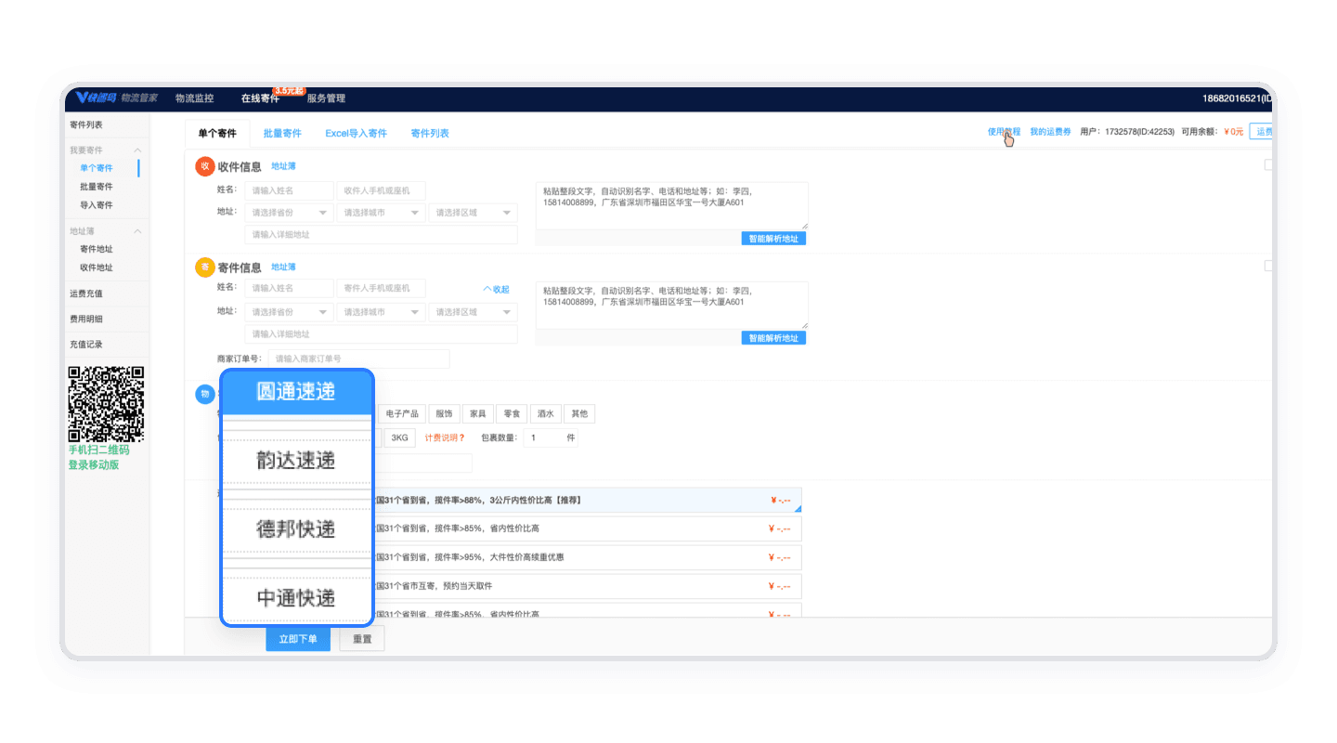The width and height of the screenshot is (1337, 743).
Task: Collapse the 我要寄件 sidebar group
Action: coord(137,150)
